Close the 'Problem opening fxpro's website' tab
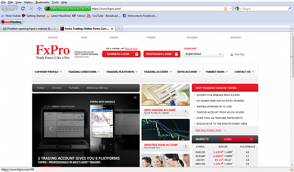294x172 pixels. click(x=55, y=29)
